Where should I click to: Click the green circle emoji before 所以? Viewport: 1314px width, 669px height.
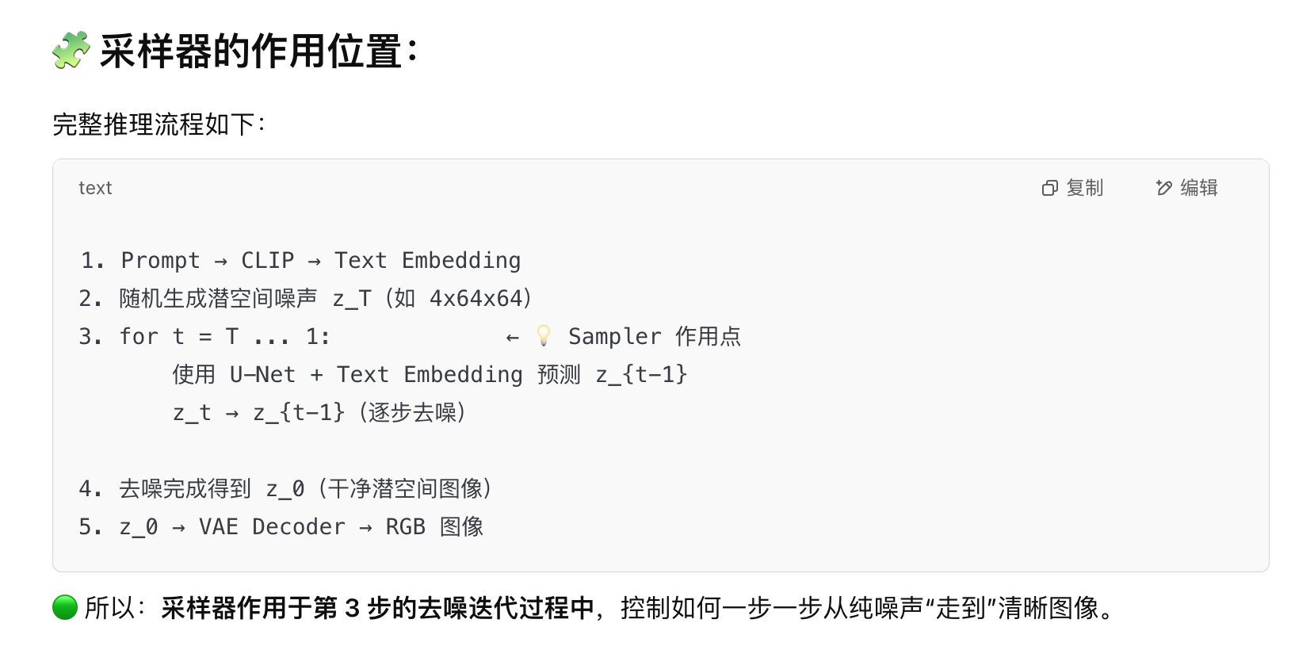[65, 608]
